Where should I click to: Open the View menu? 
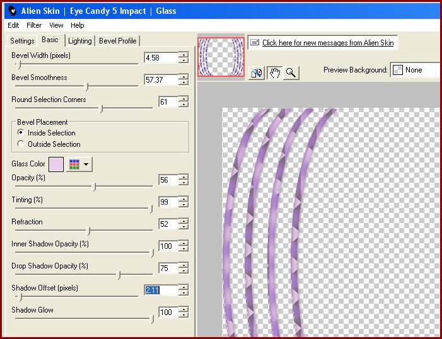pos(56,25)
